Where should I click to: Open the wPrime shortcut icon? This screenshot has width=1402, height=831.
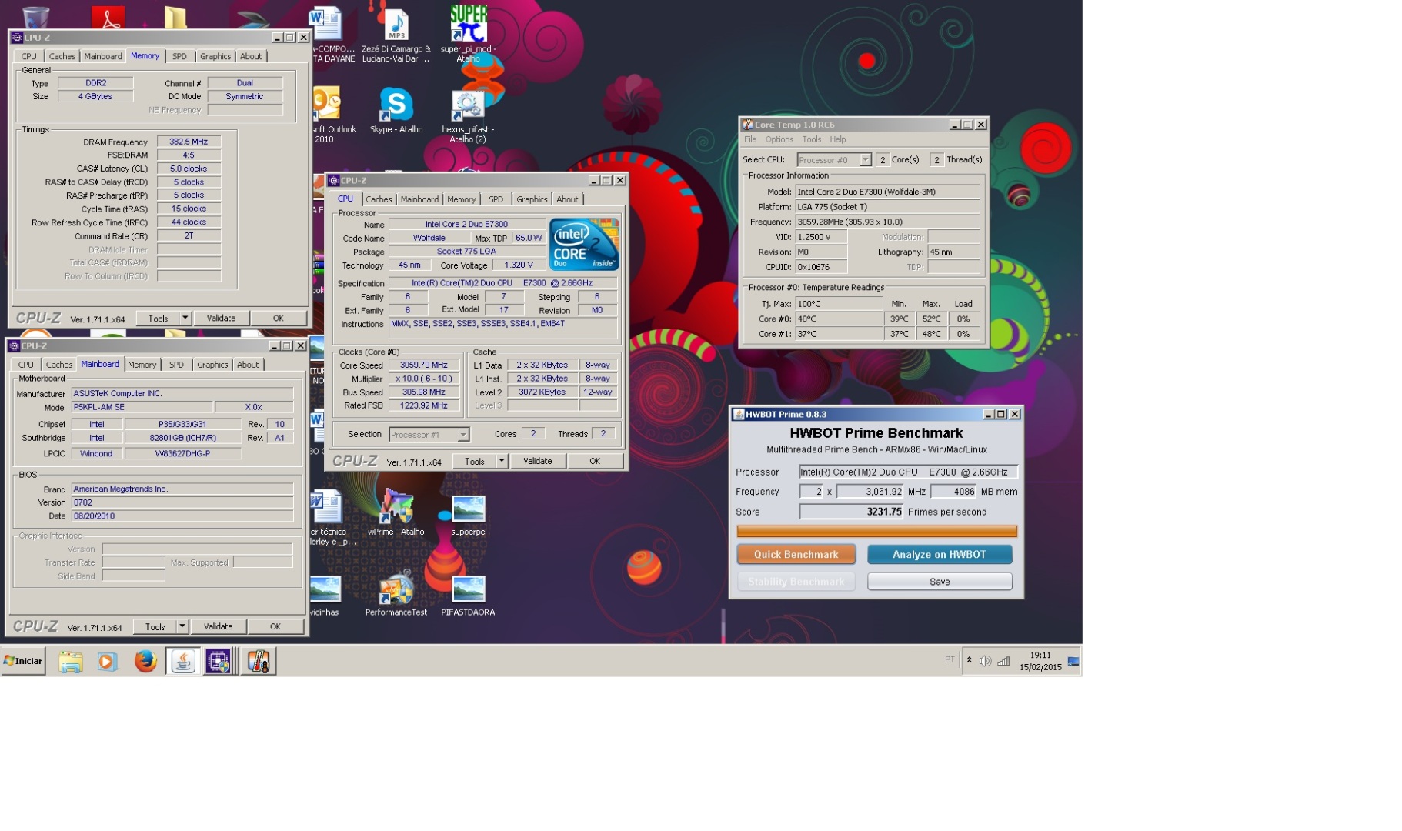coord(396,507)
